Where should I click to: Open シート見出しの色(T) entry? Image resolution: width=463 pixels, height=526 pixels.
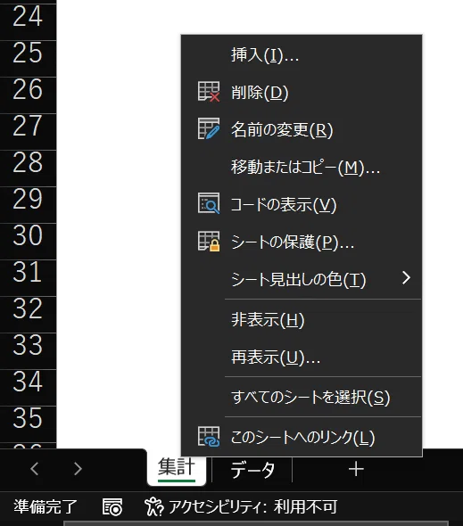(302, 279)
